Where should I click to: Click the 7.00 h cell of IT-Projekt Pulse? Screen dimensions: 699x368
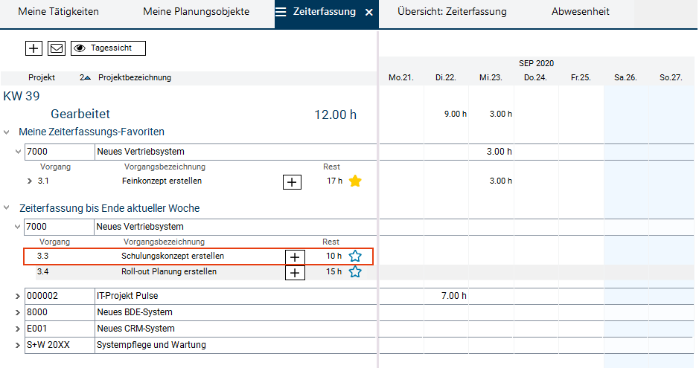coord(454,295)
